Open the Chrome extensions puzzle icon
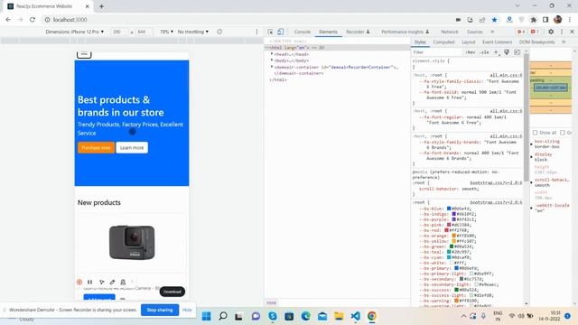578x325 pixels. coord(534,20)
